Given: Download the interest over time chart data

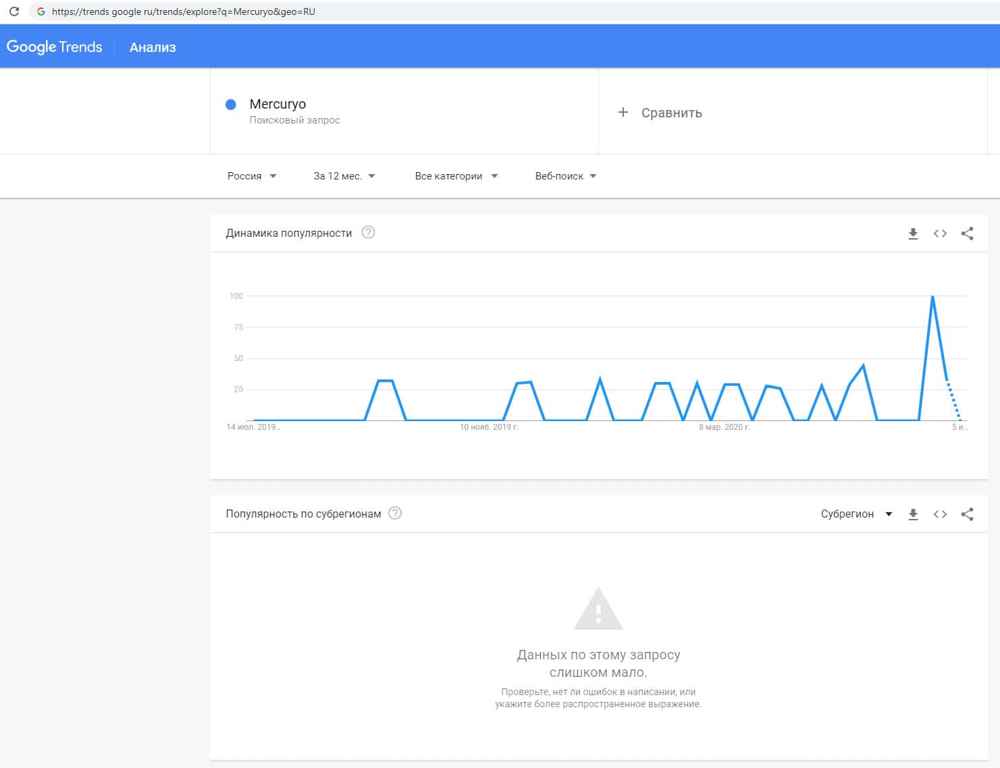Looking at the screenshot, I should pyautogui.click(x=913, y=234).
